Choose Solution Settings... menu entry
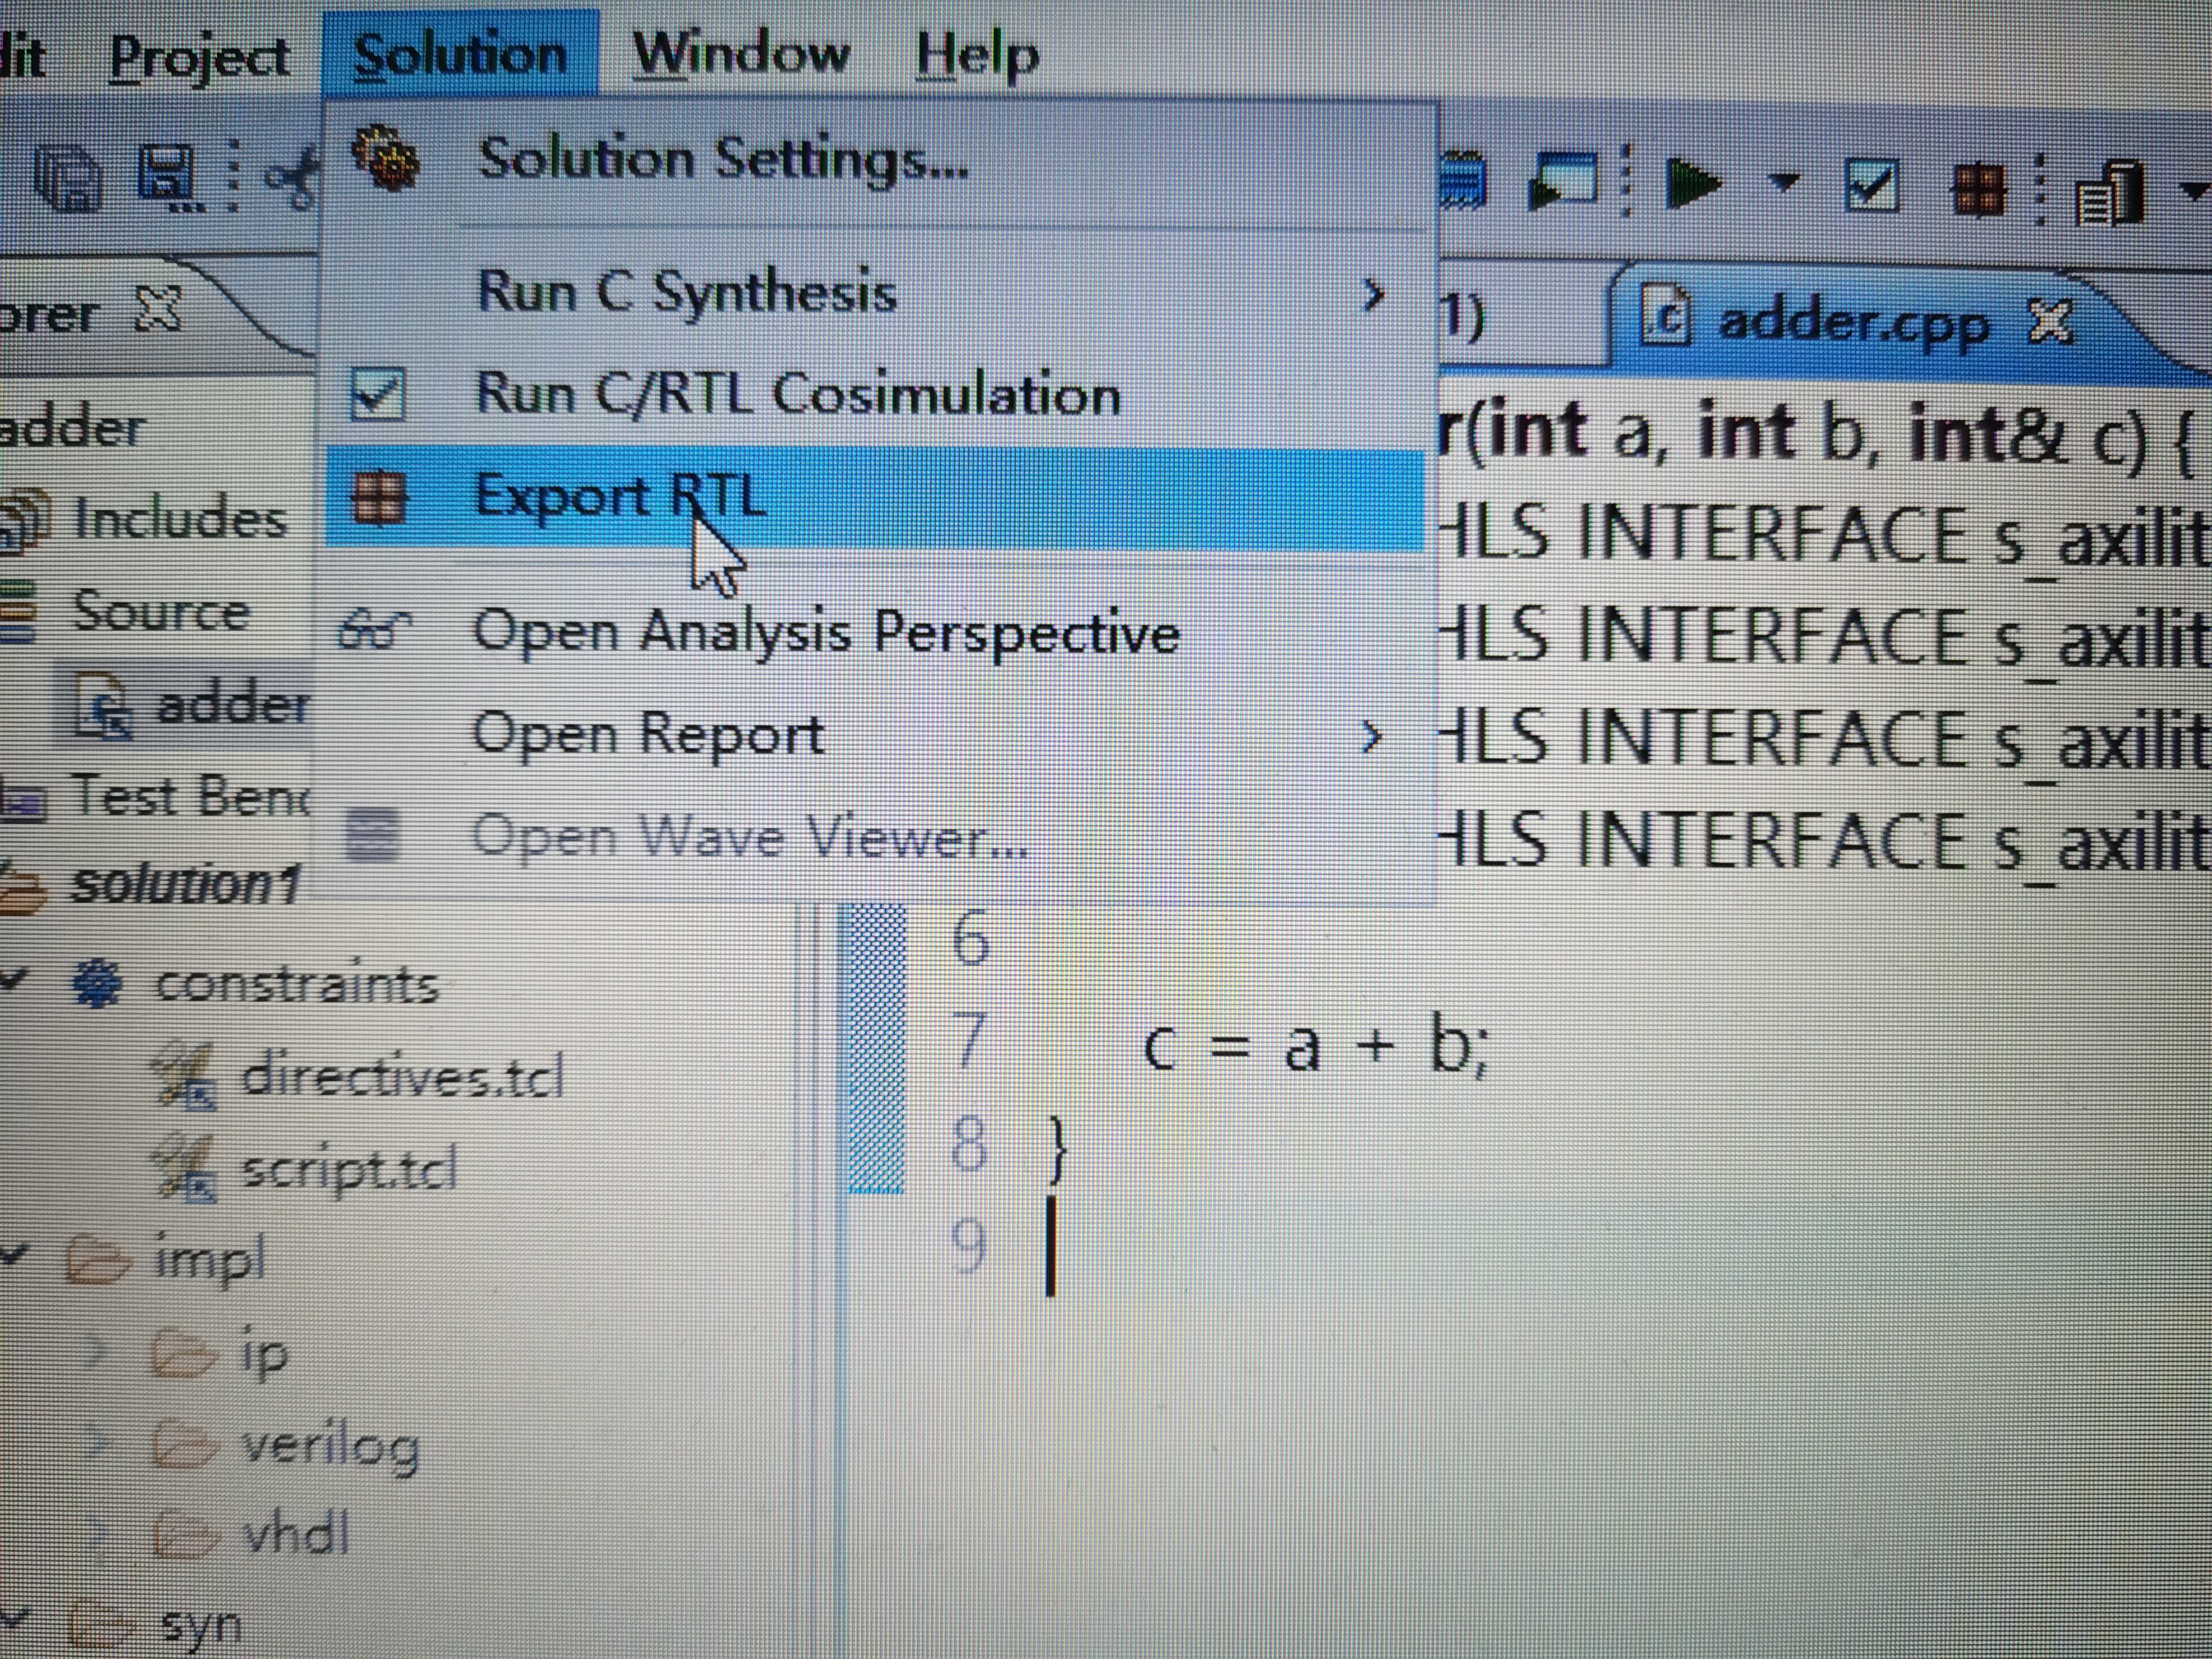 pyautogui.click(x=876, y=160)
